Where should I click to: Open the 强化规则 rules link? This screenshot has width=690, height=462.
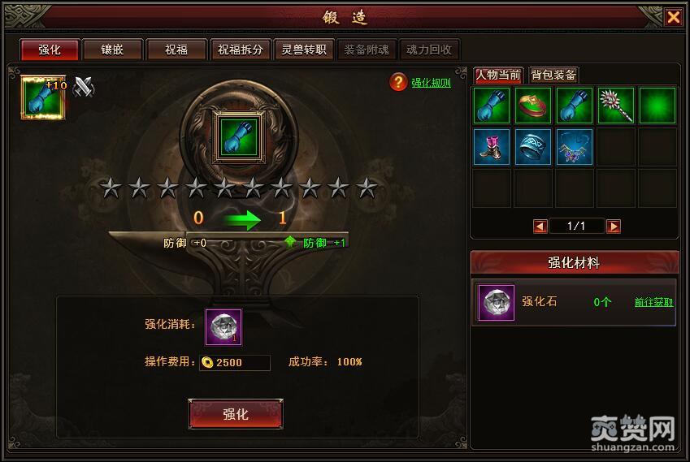[431, 83]
